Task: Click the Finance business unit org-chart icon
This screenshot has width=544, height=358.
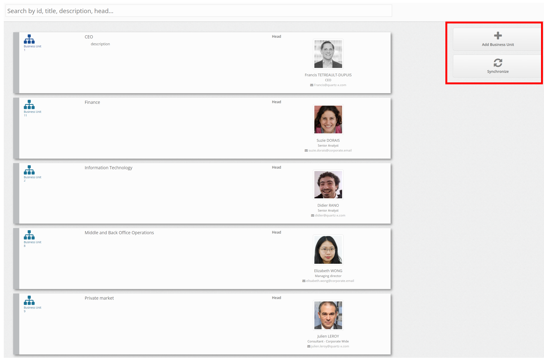Action: click(x=29, y=105)
